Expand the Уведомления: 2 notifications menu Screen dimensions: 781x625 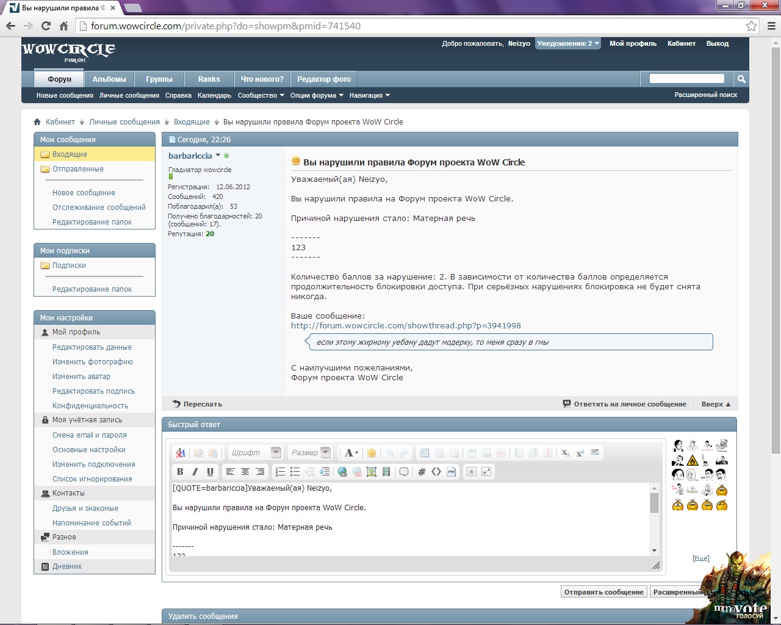[568, 43]
